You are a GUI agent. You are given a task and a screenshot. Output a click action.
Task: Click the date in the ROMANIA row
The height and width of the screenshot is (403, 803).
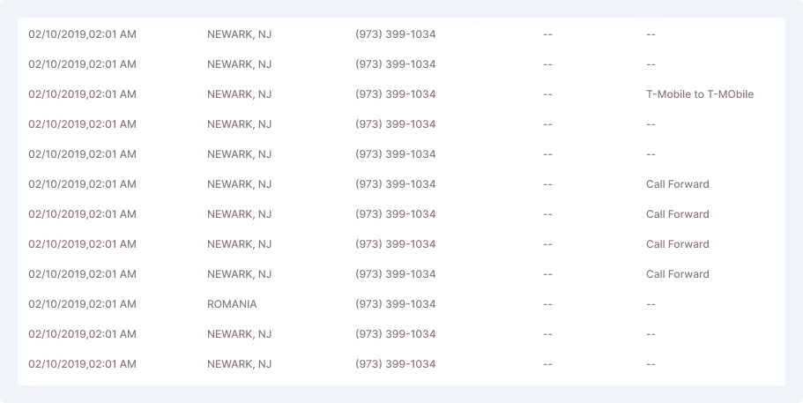pos(82,304)
